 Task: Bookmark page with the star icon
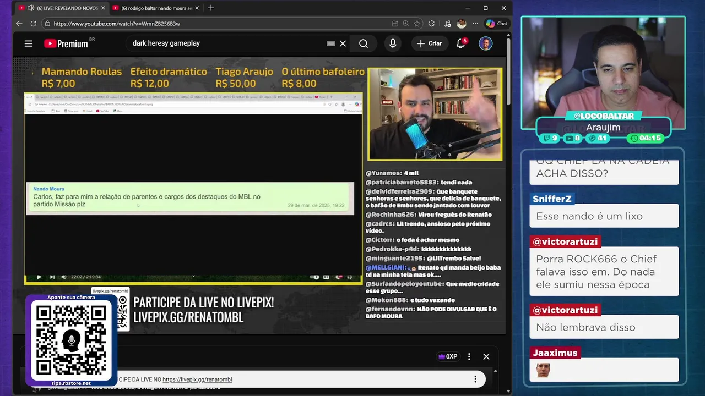pos(417,24)
